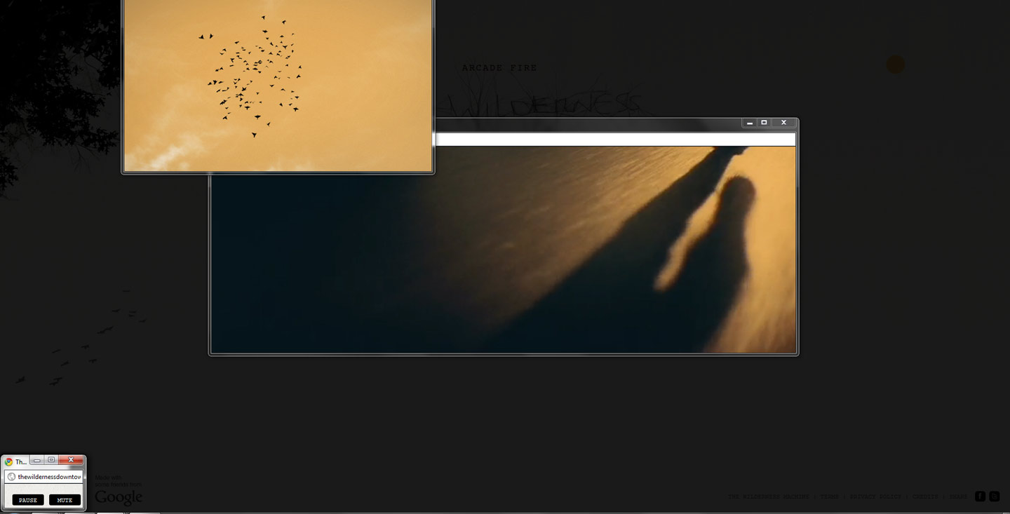Minimize the small control popup window

point(36,460)
